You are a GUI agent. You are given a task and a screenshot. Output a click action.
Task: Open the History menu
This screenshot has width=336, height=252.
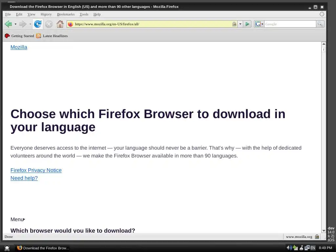point(46,14)
